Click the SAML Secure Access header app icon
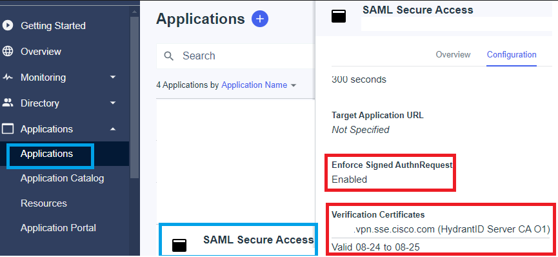Image resolution: width=558 pixels, height=257 pixels. [x=339, y=16]
